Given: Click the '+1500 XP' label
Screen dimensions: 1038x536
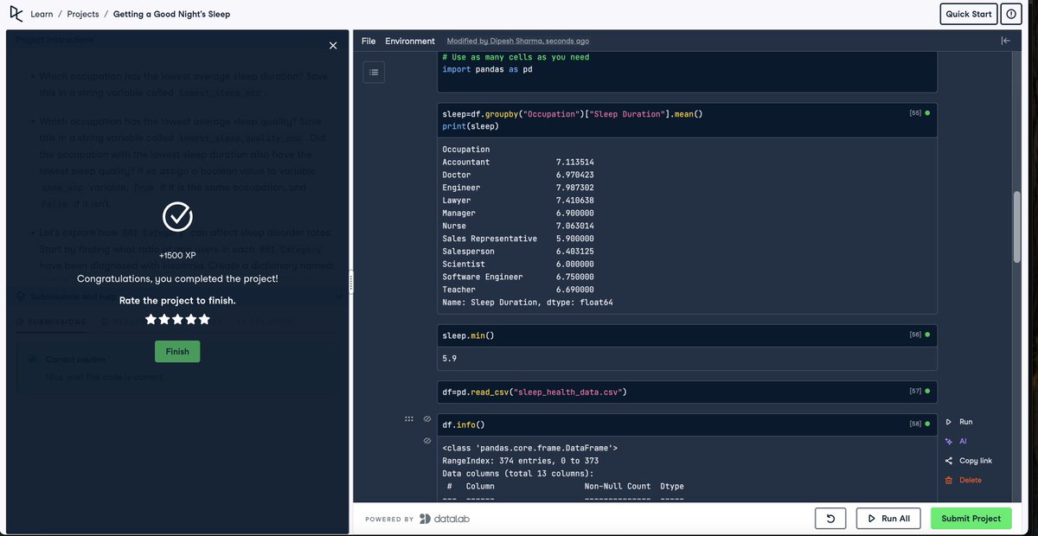Looking at the screenshot, I should pos(177,256).
